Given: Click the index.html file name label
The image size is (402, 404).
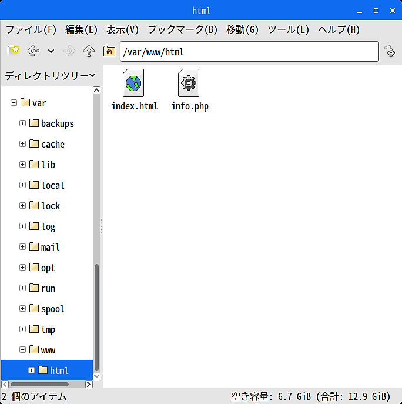Looking at the screenshot, I should pos(135,106).
